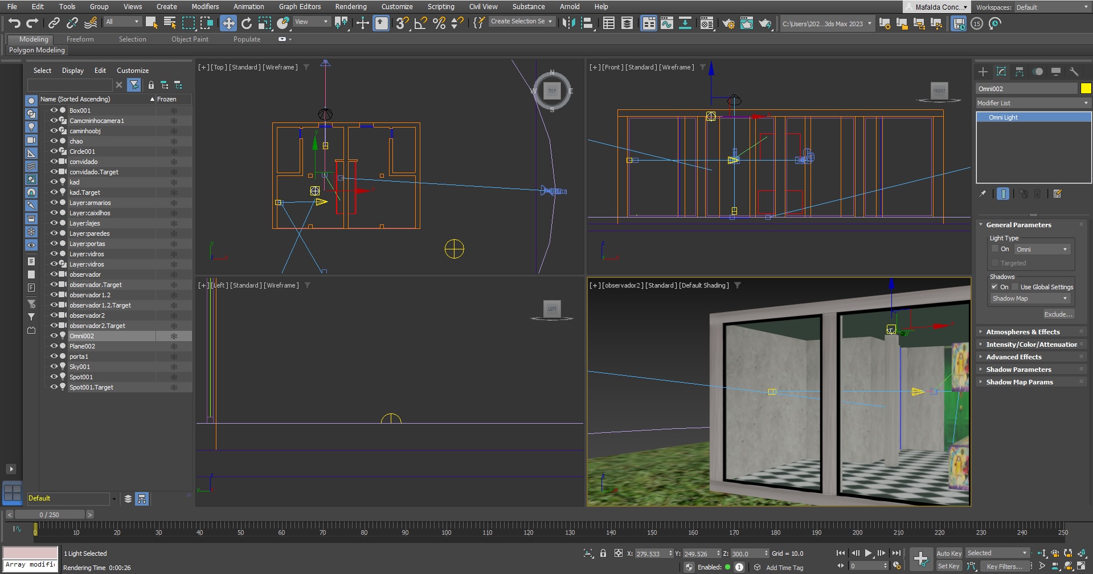Select the Rotate tool icon
Image resolution: width=1093 pixels, height=574 pixels.
(247, 23)
